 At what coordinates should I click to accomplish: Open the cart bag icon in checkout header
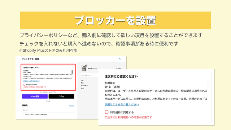click(x=119, y=59)
